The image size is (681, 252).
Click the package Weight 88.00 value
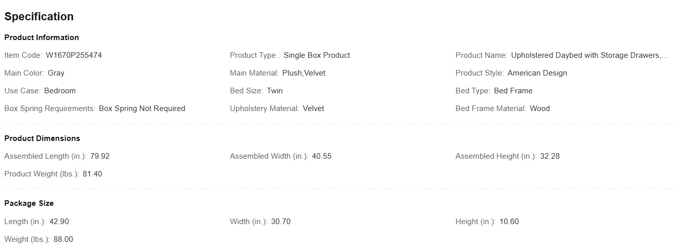coord(63,239)
